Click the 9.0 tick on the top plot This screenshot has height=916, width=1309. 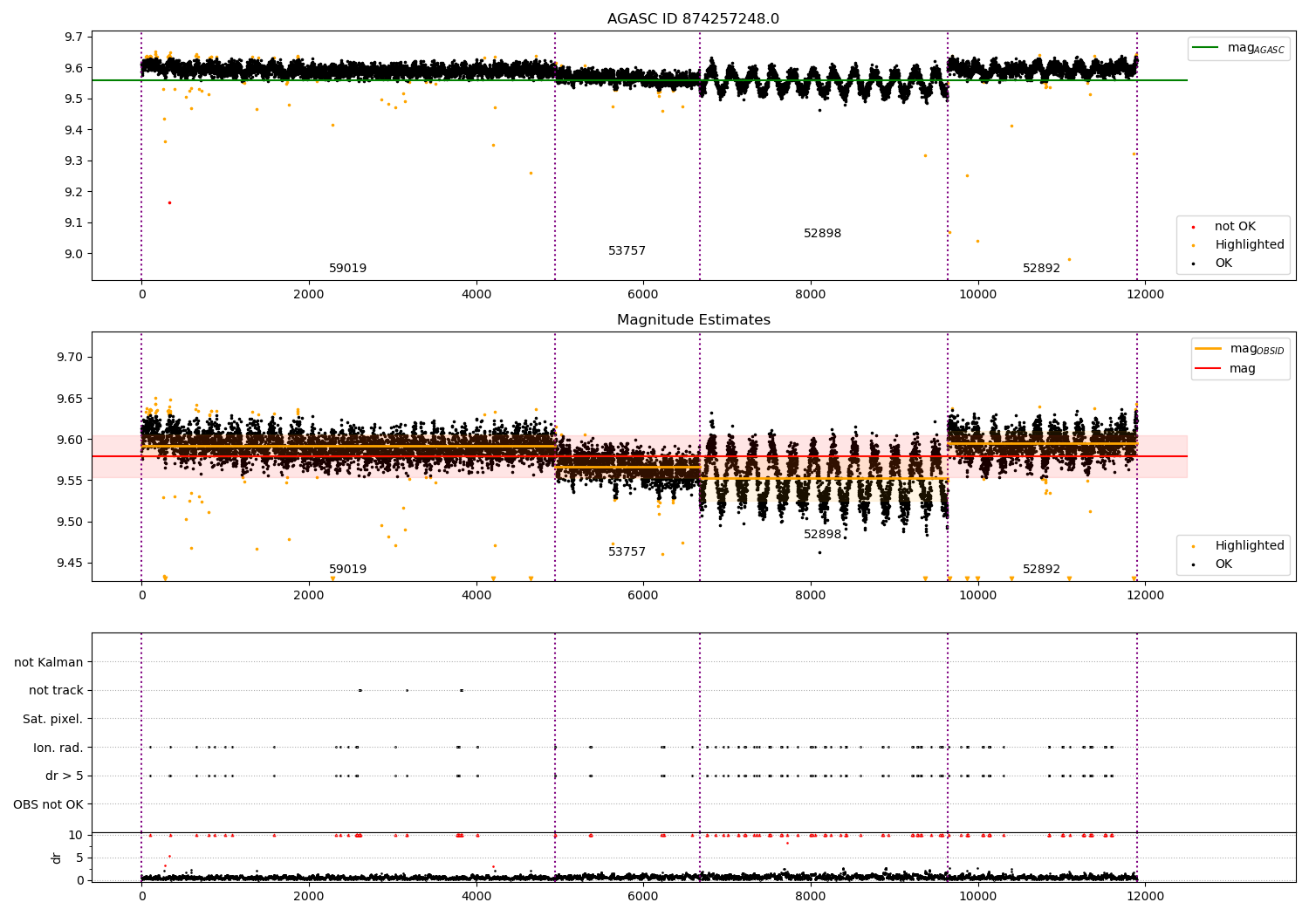point(74,254)
